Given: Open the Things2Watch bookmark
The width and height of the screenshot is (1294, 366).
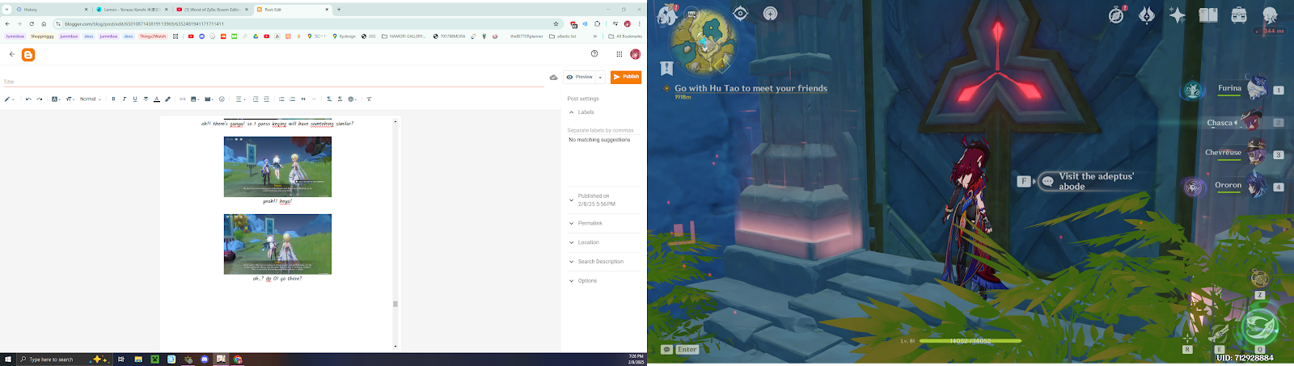Looking at the screenshot, I should point(153,36).
